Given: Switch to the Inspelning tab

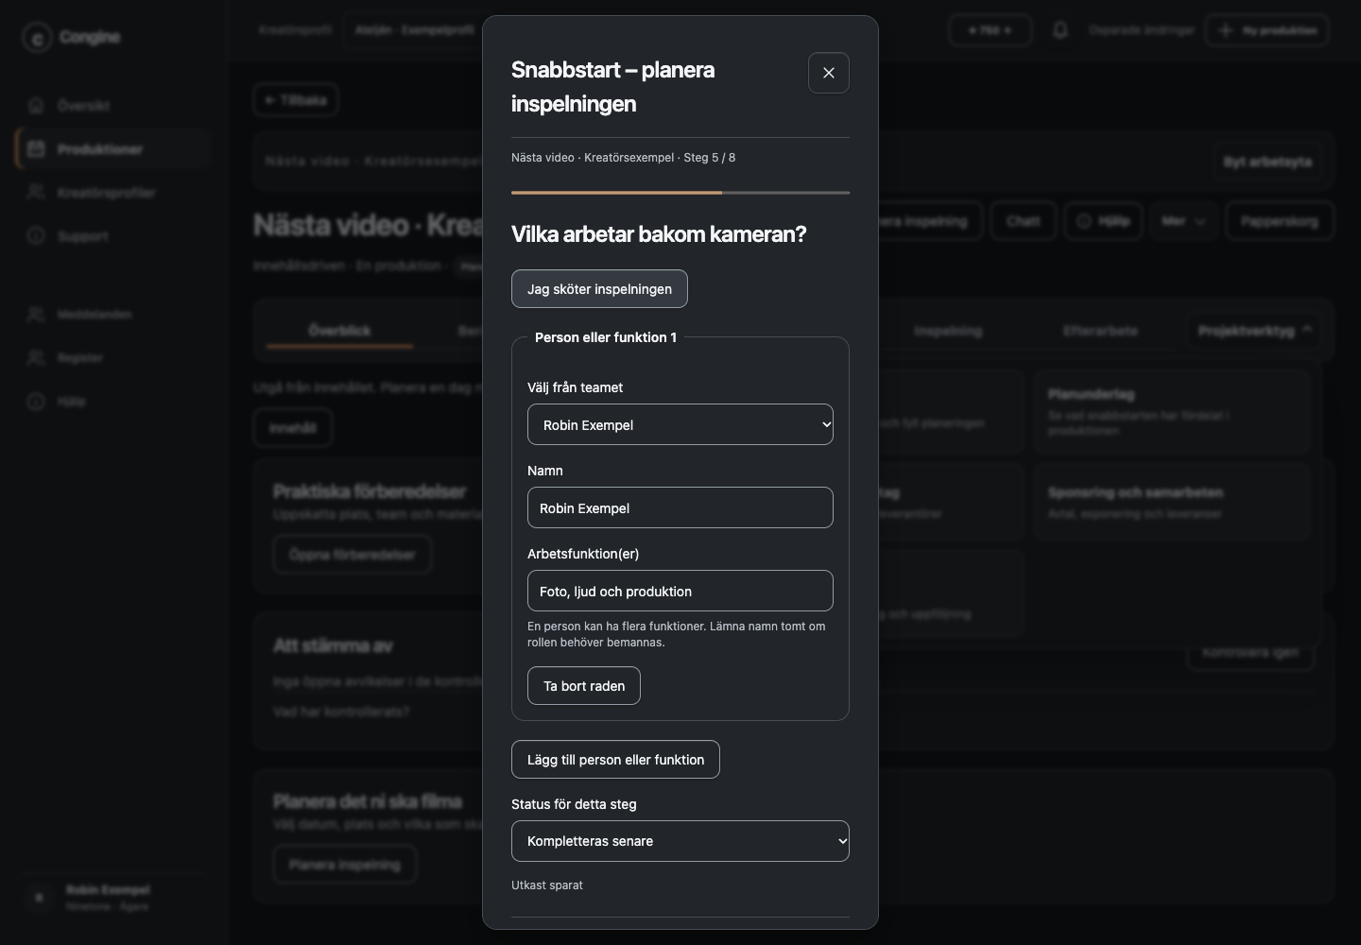Looking at the screenshot, I should [x=948, y=331].
